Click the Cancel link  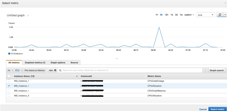203,109
